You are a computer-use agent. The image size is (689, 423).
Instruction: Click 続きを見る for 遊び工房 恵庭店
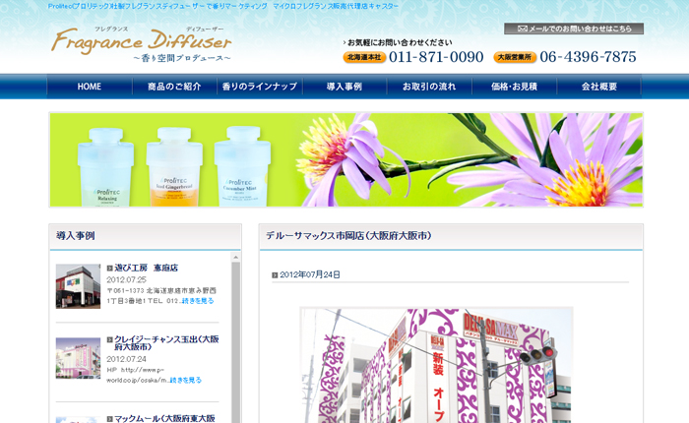click(x=198, y=301)
